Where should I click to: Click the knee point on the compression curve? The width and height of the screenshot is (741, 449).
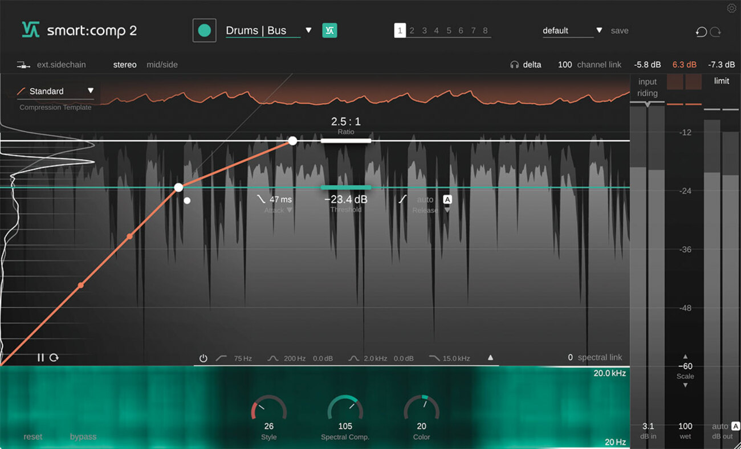178,187
